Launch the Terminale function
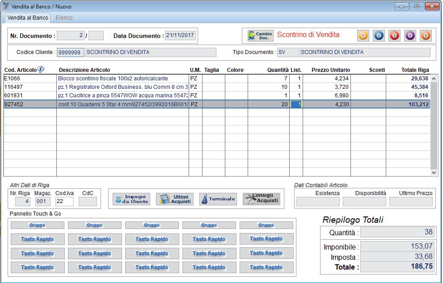The width and height of the screenshot is (443, 283). tap(218, 199)
